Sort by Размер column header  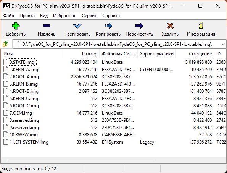point(81,54)
